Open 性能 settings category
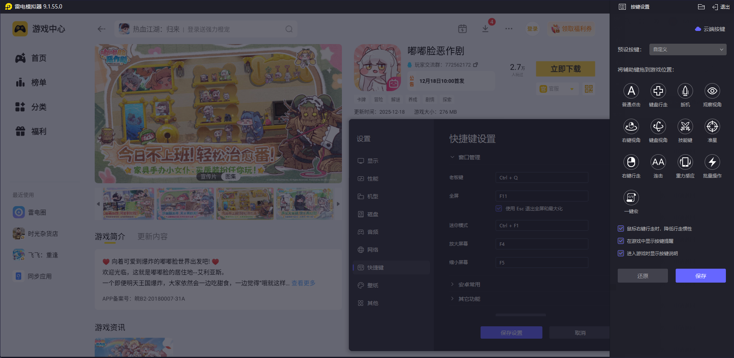The height and width of the screenshot is (358, 734). point(391,179)
